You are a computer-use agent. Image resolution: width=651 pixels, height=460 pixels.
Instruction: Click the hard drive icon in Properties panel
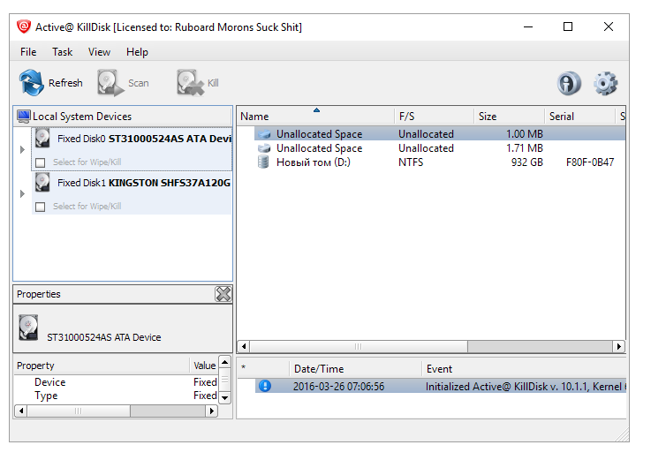28,328
